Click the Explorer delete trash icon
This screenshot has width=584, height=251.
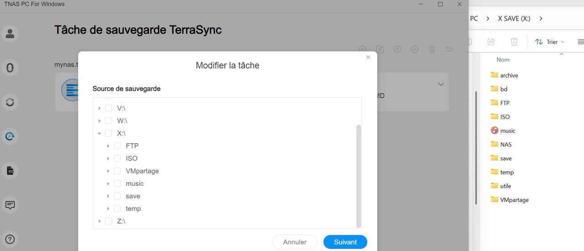pos(514,42)
